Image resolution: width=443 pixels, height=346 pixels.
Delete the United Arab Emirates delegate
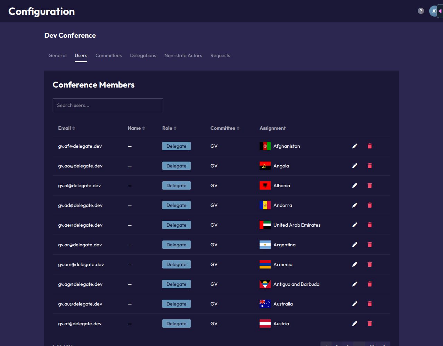[370, 225]
